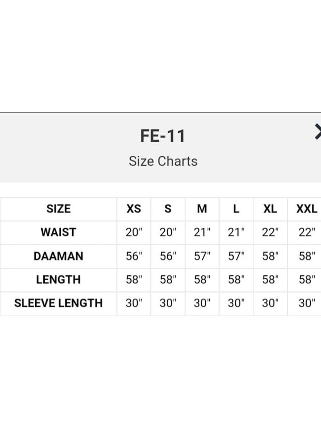This screenshot has height=446, width=321.
Task: Click the S daaman value 56"
Action: (168, 256)
